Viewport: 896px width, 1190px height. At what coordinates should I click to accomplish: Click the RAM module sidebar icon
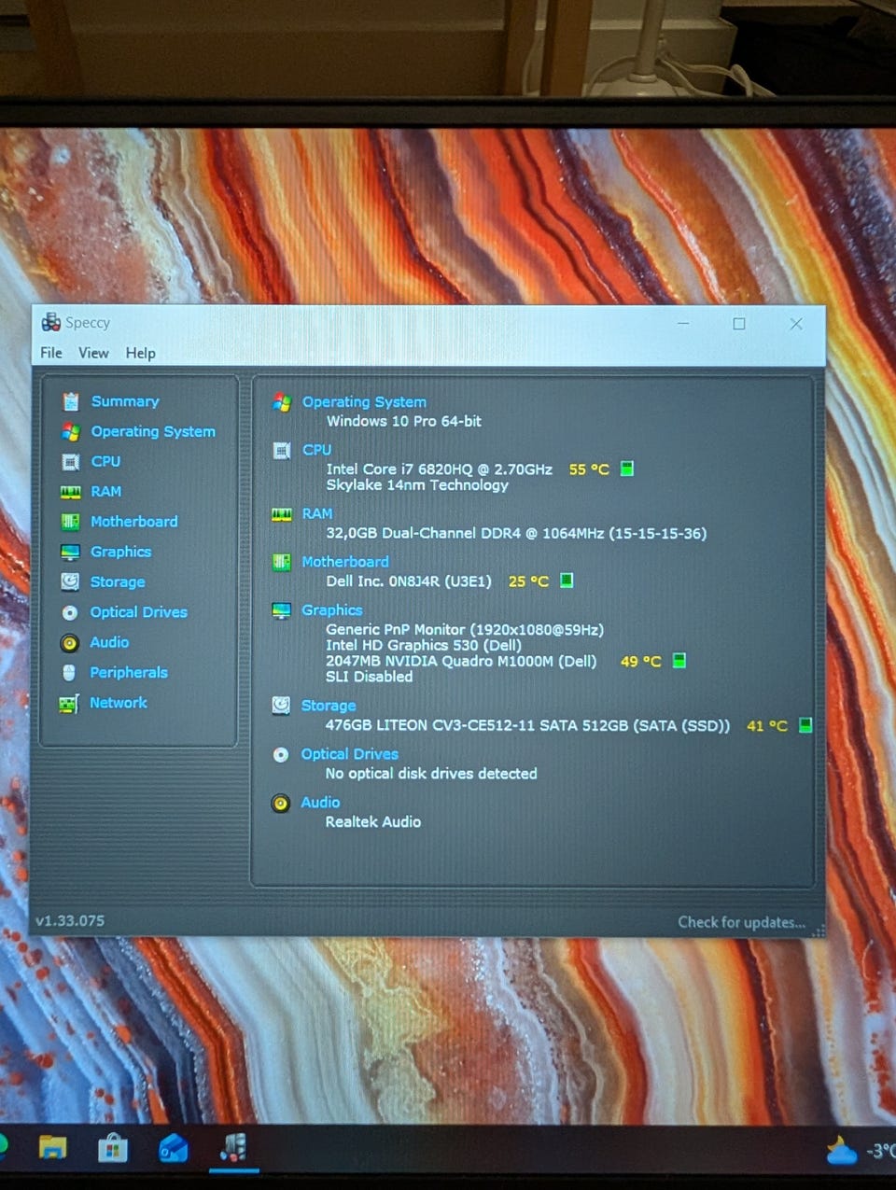(71, 492)
